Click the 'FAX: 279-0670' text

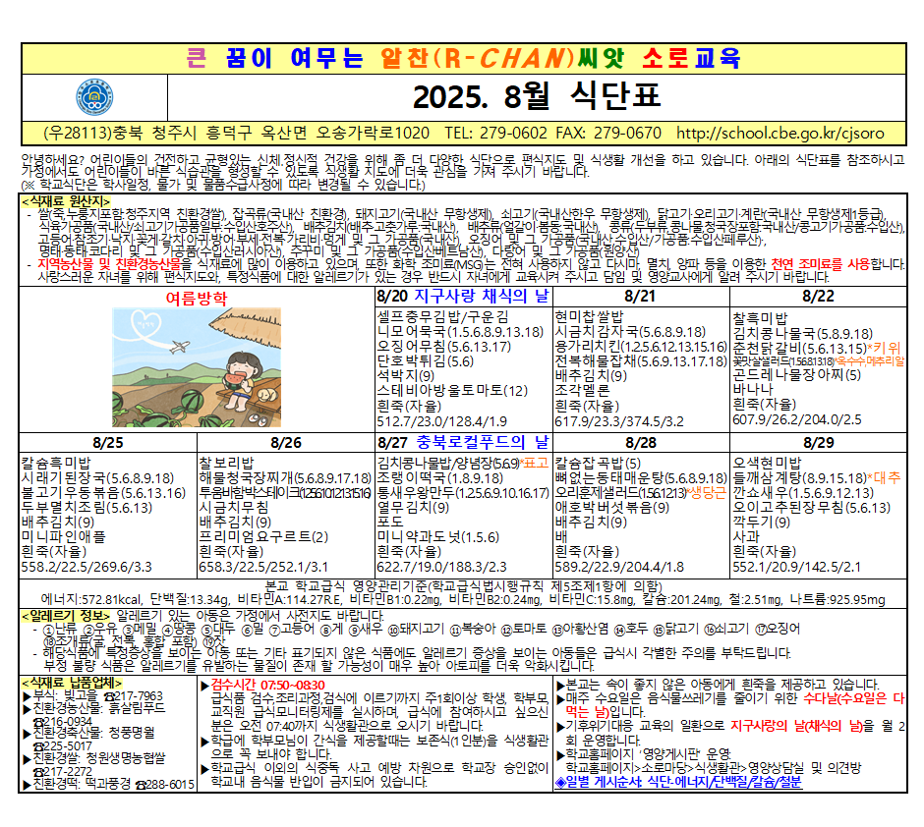608,133
